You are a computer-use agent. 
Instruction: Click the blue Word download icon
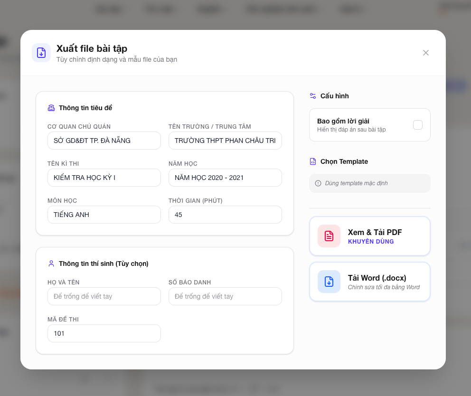click(329, 282)
